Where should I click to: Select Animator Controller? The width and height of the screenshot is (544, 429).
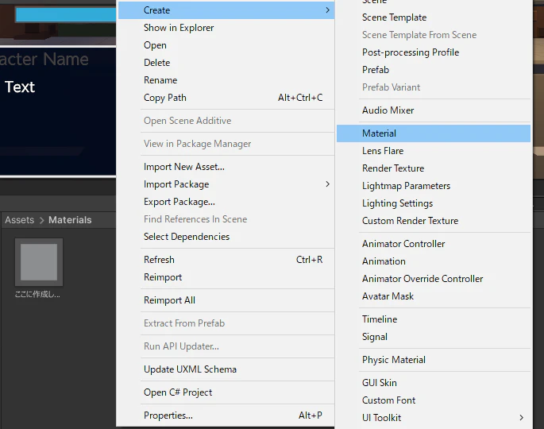(x=434, y=244)
